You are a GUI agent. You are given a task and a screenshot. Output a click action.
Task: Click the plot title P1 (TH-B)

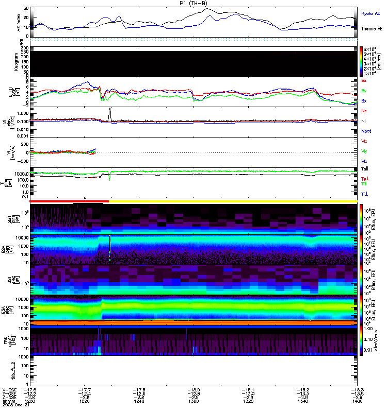coord(193,3)
